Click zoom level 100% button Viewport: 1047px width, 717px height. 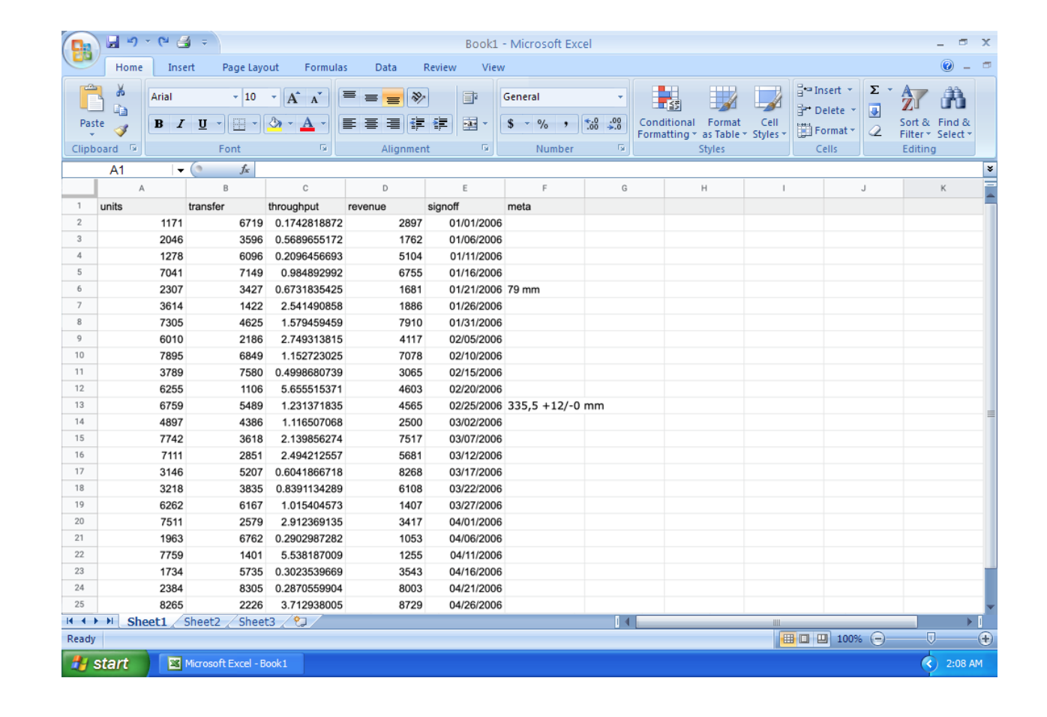[849, 639]
